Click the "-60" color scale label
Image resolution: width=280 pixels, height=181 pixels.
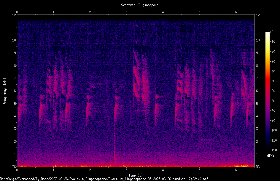coord(272,91)
